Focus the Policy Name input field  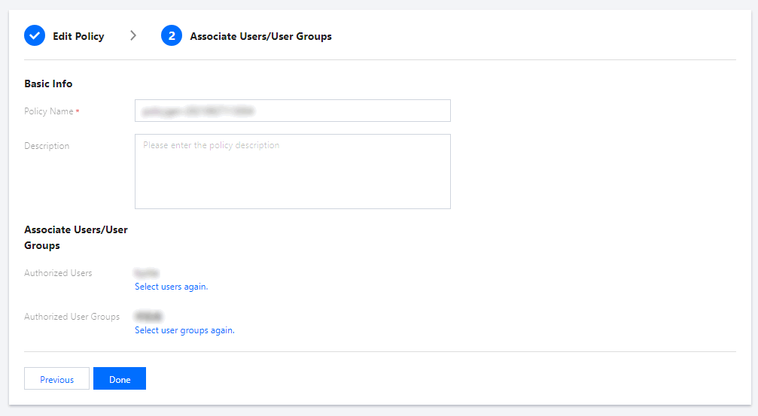(x=292, y=111)
